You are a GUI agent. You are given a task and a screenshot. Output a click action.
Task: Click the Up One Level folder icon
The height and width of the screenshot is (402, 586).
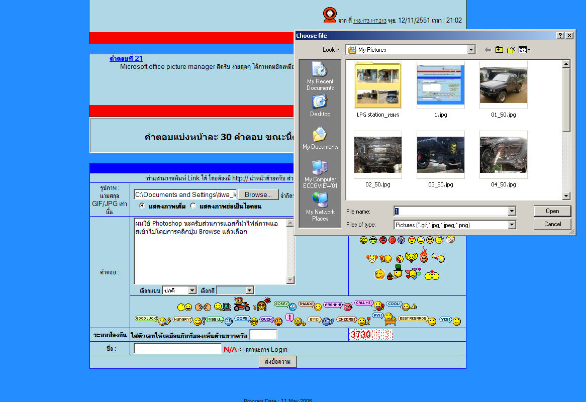[499, 50]
